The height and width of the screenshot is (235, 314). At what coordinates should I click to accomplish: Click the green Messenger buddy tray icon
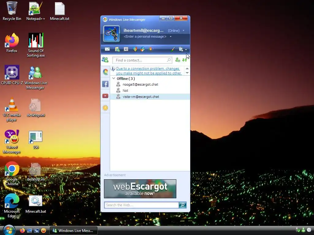pyautogui.click(x=303, y=230)
